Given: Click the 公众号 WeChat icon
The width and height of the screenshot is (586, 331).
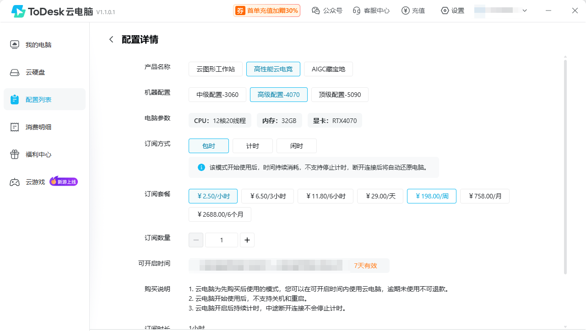Looking at the screenshot, I should 316,11.
